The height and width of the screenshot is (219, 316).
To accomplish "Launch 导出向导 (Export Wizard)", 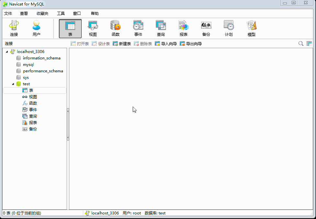I will 191,44.
